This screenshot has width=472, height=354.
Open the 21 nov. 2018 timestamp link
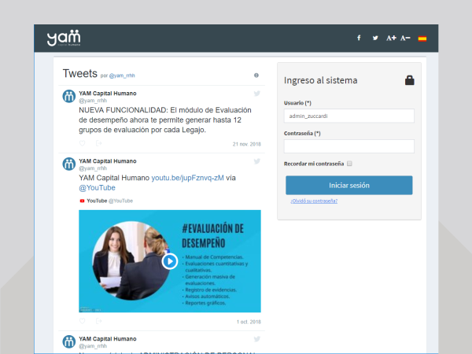point(246,144)
